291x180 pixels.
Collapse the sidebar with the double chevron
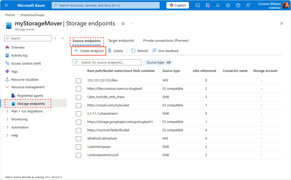[x=63, y=38]
